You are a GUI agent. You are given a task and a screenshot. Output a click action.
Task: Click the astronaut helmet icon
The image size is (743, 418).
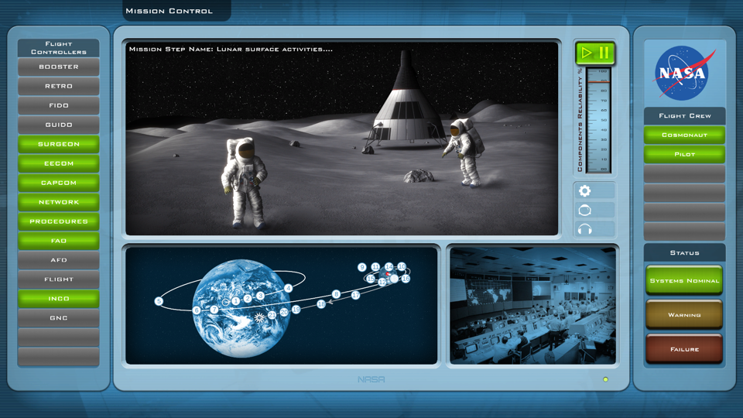pyautogui.click(x=585, y=210)
